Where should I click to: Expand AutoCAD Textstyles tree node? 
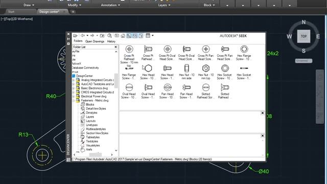click(74, 84)
